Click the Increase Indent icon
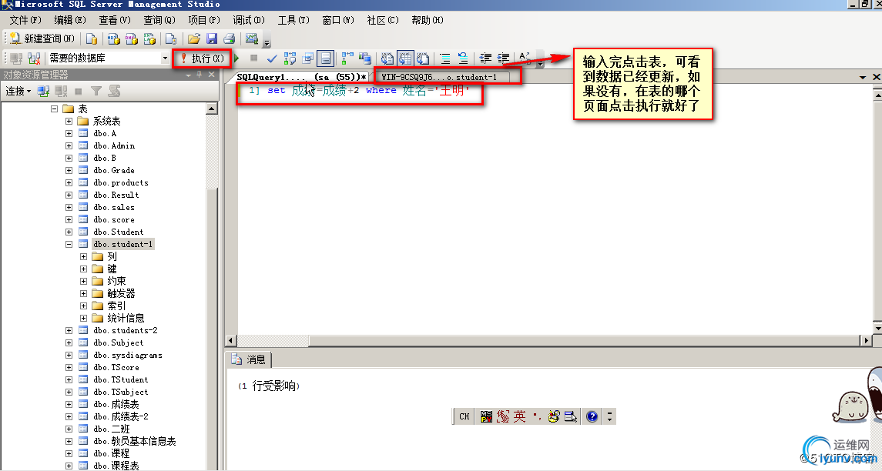Viewport: 882px width, 471px height. pyautogui.click(x=504, y=58)
